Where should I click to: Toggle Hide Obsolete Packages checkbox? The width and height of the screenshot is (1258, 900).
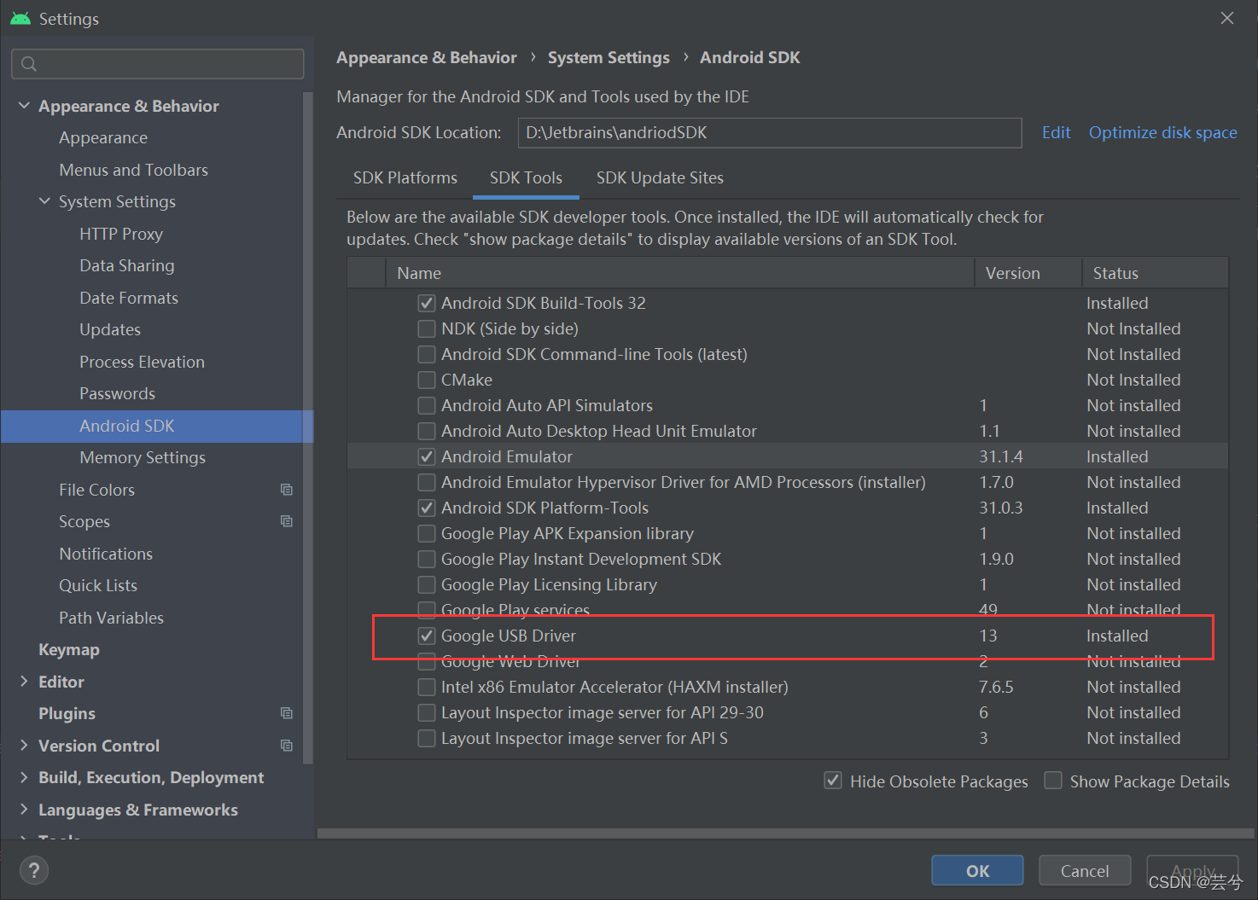[833, 781]
